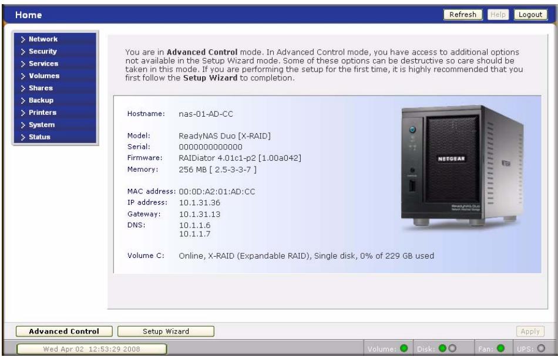Expand the Status menu arrow
Image resolution: width=558 pixels, height=357 pixels.
(23, 138)
